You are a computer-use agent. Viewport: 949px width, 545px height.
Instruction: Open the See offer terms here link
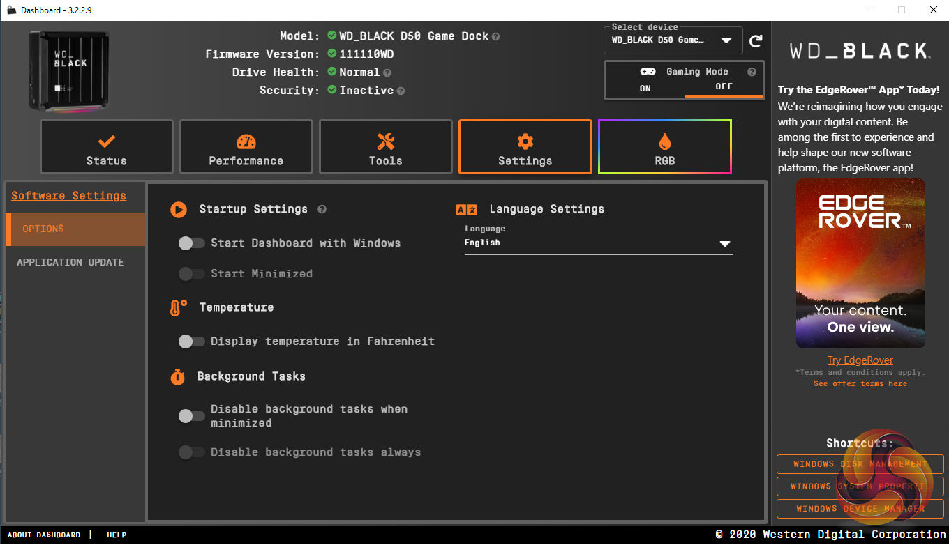pos(860,384)
